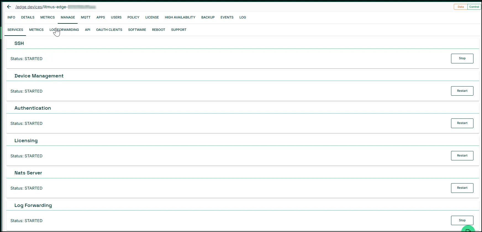Image resolution: width=482 pixels, height=232 pixels.
Task: Open the APPS tab
Action: tap(101, 17)
